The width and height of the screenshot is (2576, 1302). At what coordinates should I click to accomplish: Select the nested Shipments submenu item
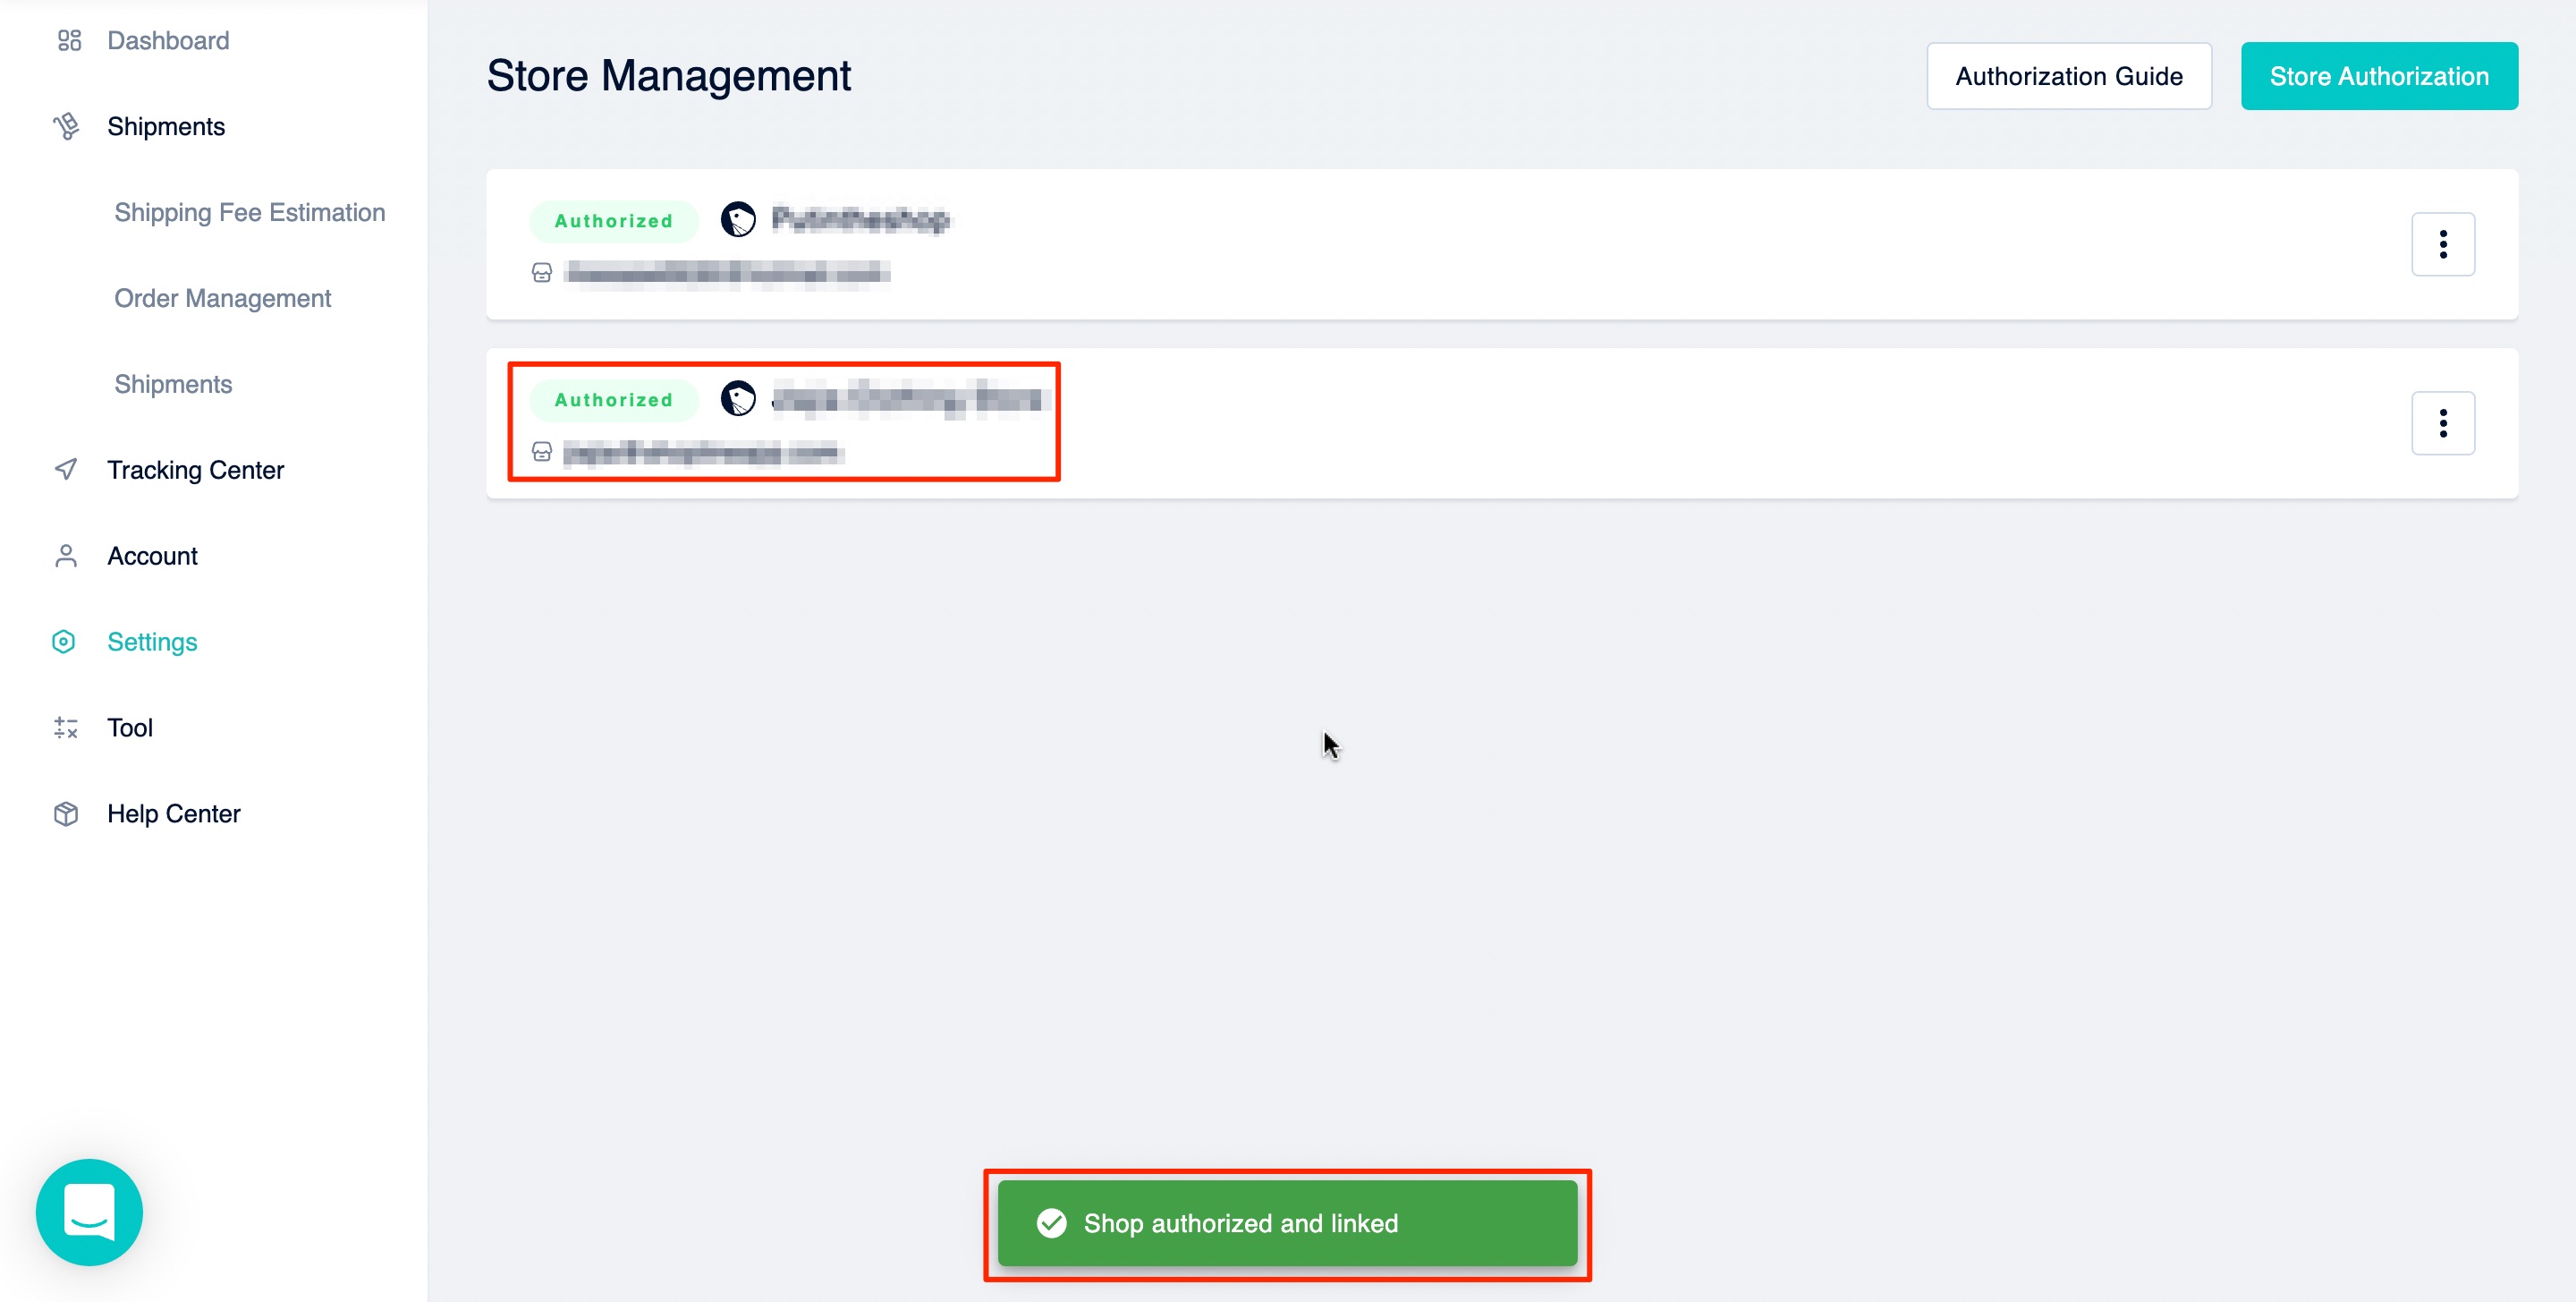click(x=173, y=384)
